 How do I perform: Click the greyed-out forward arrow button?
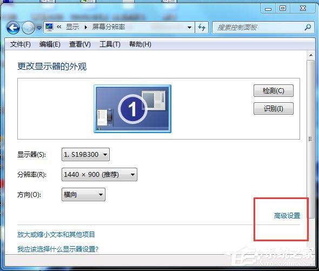pyautogui.click(x=28, y=28)
